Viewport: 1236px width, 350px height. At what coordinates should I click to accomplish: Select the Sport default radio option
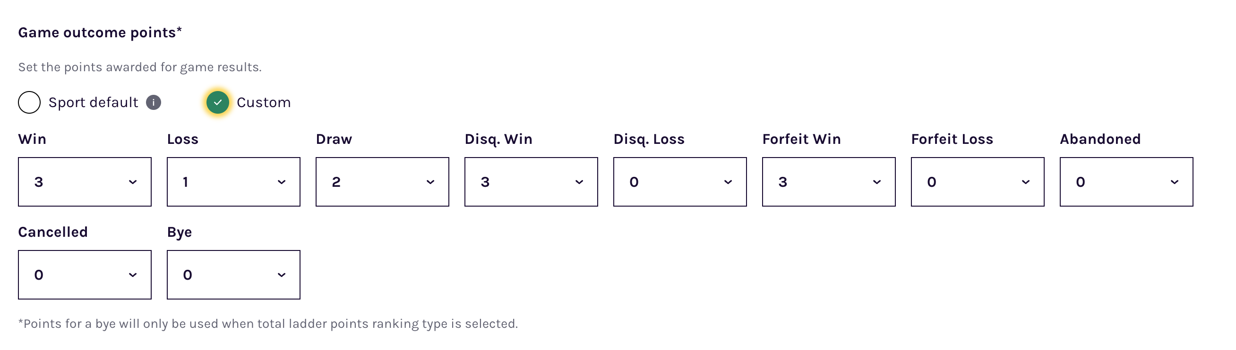click(29, 102)
